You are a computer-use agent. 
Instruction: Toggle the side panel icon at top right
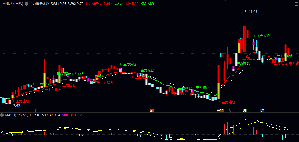point(296,4)
